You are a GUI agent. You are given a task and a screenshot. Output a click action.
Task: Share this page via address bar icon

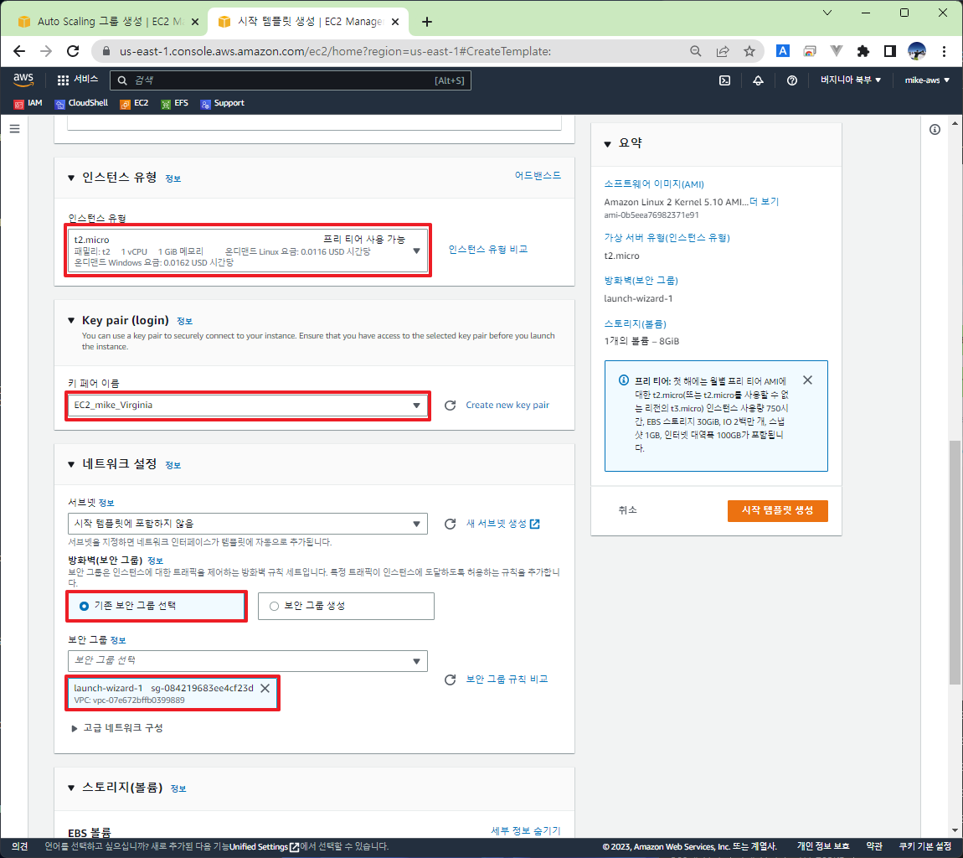click(723, 51)
